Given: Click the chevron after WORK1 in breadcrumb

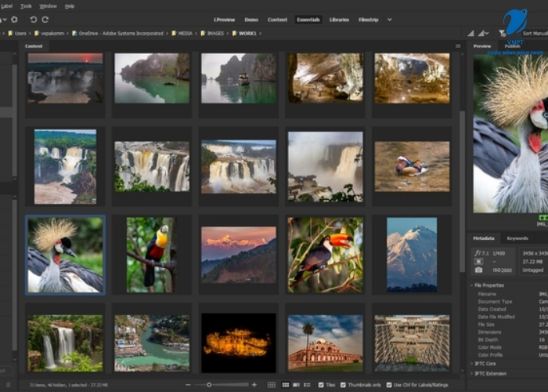Looking at the screenshot, I should (261, 33).
